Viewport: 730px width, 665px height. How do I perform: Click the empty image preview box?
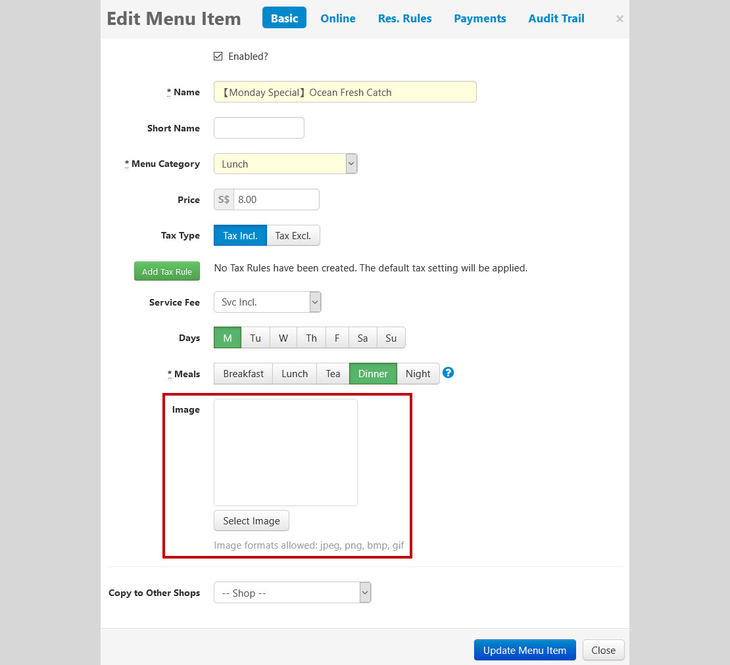coord(286,452)
